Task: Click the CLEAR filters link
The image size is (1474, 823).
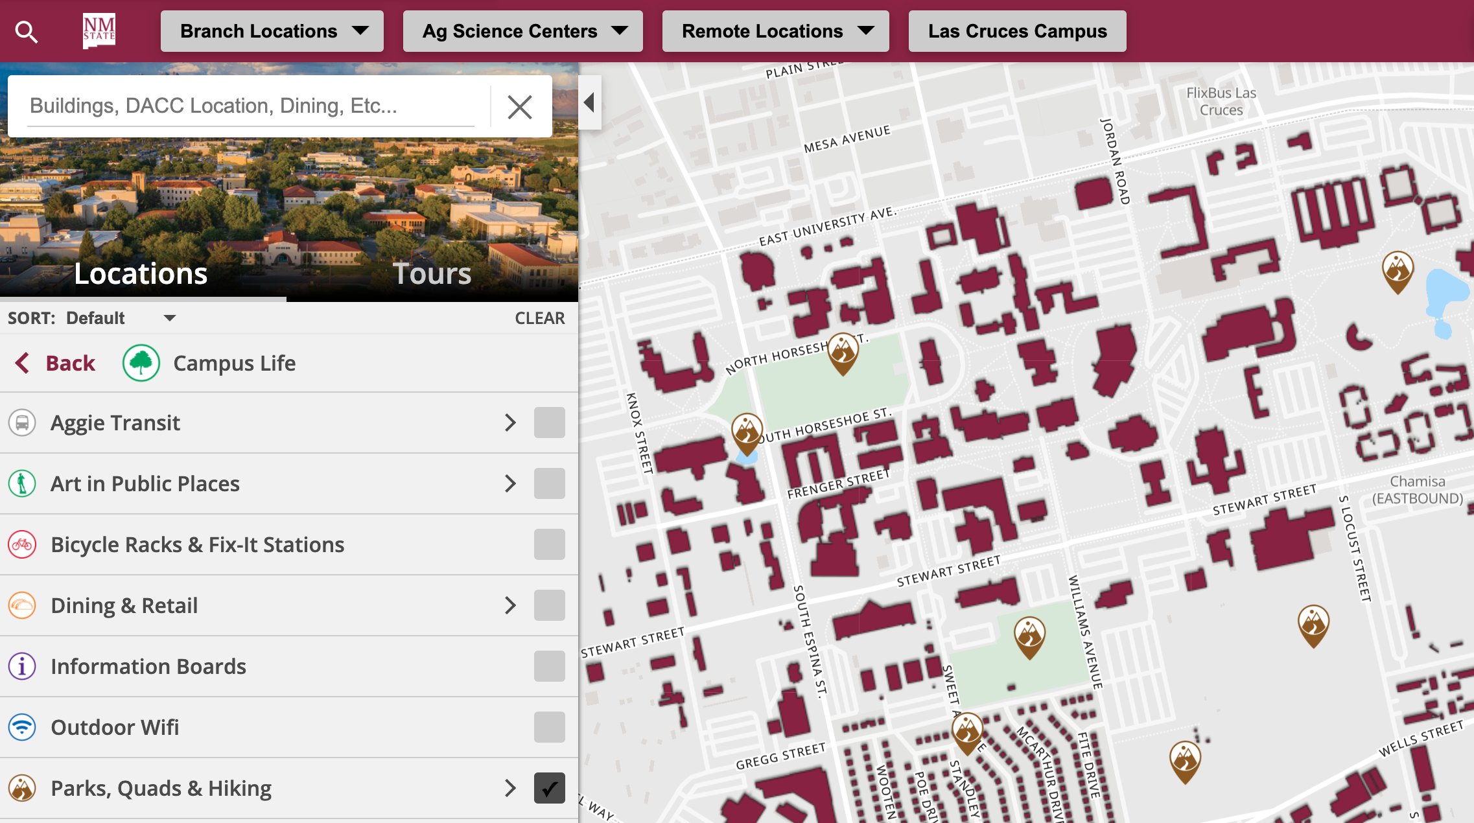Action: point(539,318)
